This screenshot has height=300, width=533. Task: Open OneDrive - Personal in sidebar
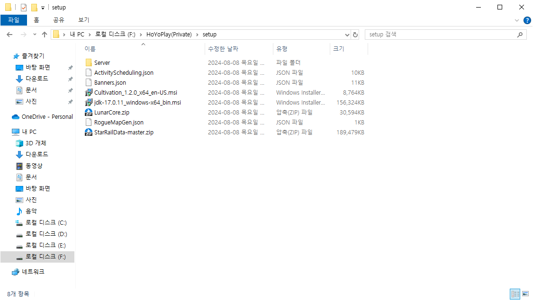coord(43,117)
